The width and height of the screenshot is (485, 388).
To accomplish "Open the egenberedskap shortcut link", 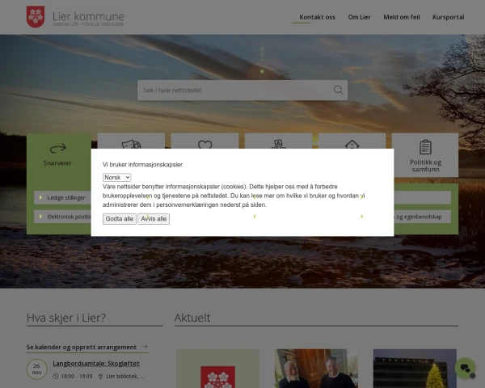I will pyautogui.click(x=422, y=217).
